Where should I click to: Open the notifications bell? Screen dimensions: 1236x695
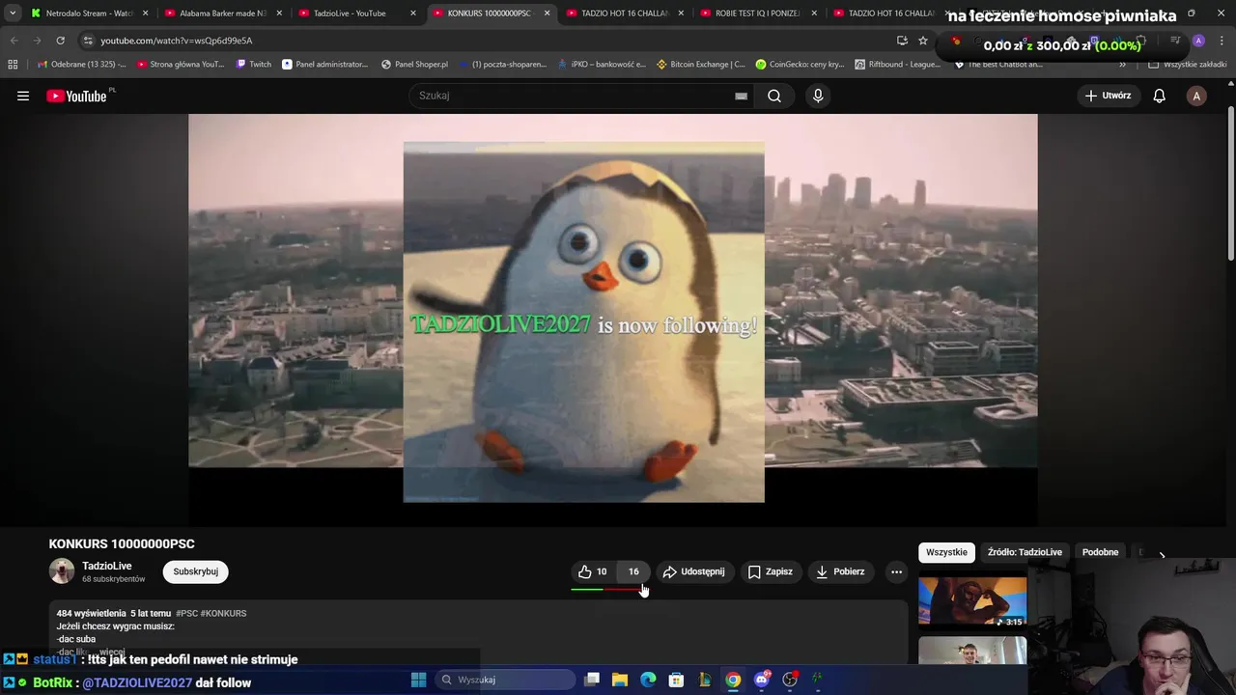(1159, 96)
